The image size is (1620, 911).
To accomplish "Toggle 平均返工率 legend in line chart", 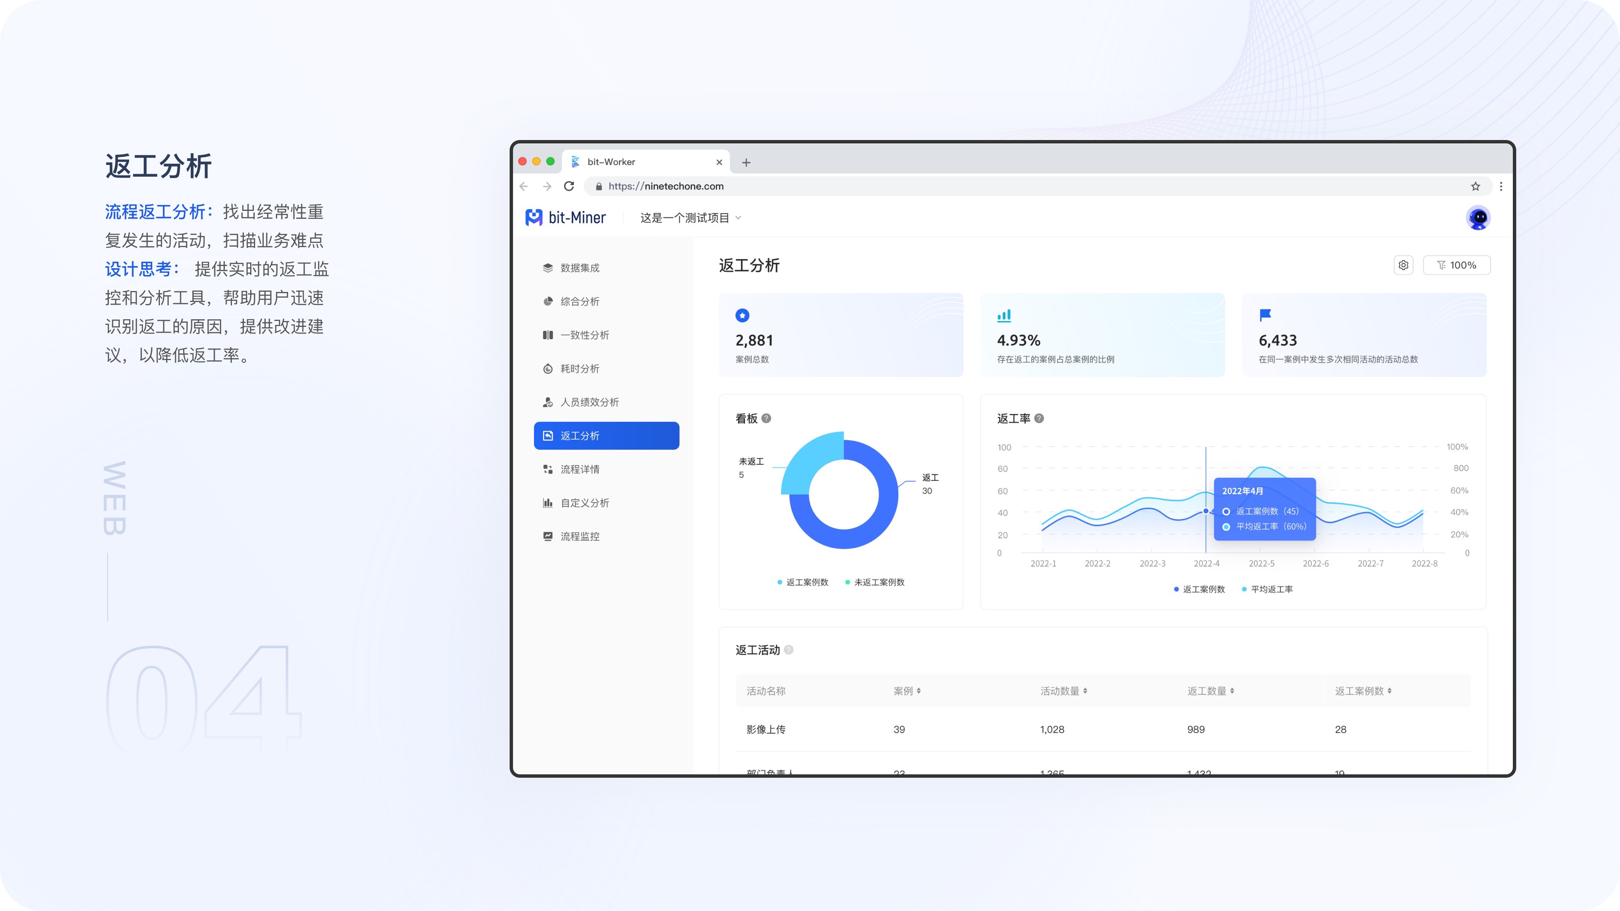I will 1267,589.
